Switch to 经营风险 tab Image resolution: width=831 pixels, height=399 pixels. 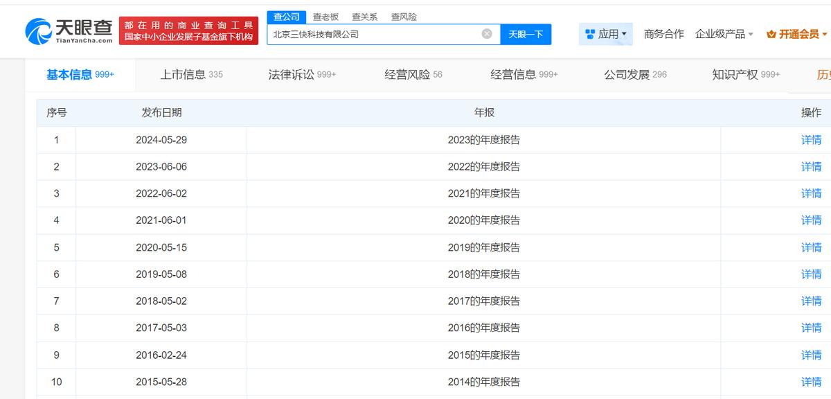413,75
